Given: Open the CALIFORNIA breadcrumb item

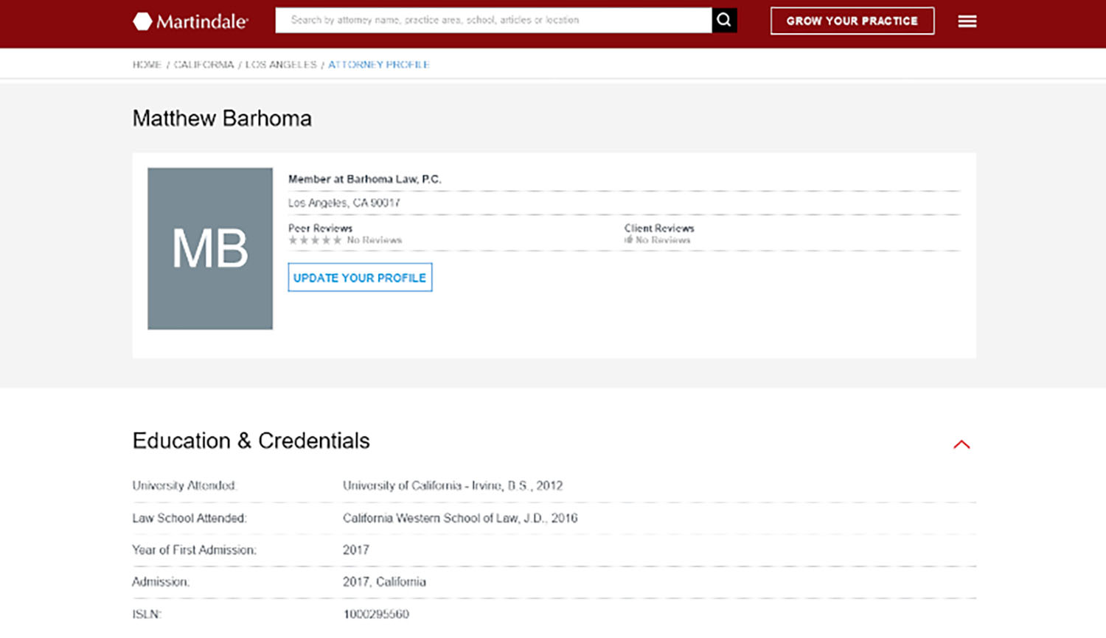Looking at the screenshot, I should tap(203, 64).
